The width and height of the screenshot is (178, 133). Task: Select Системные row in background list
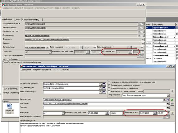[x=163, y=58]
